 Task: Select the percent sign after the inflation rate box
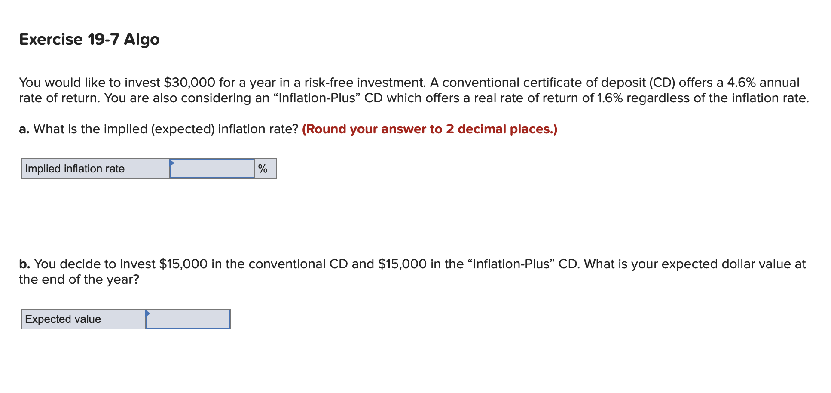[264, 169]
